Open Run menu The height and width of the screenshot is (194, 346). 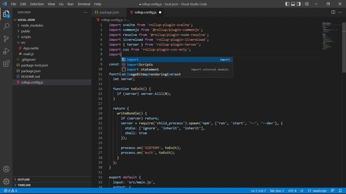(x=70, y=4)
